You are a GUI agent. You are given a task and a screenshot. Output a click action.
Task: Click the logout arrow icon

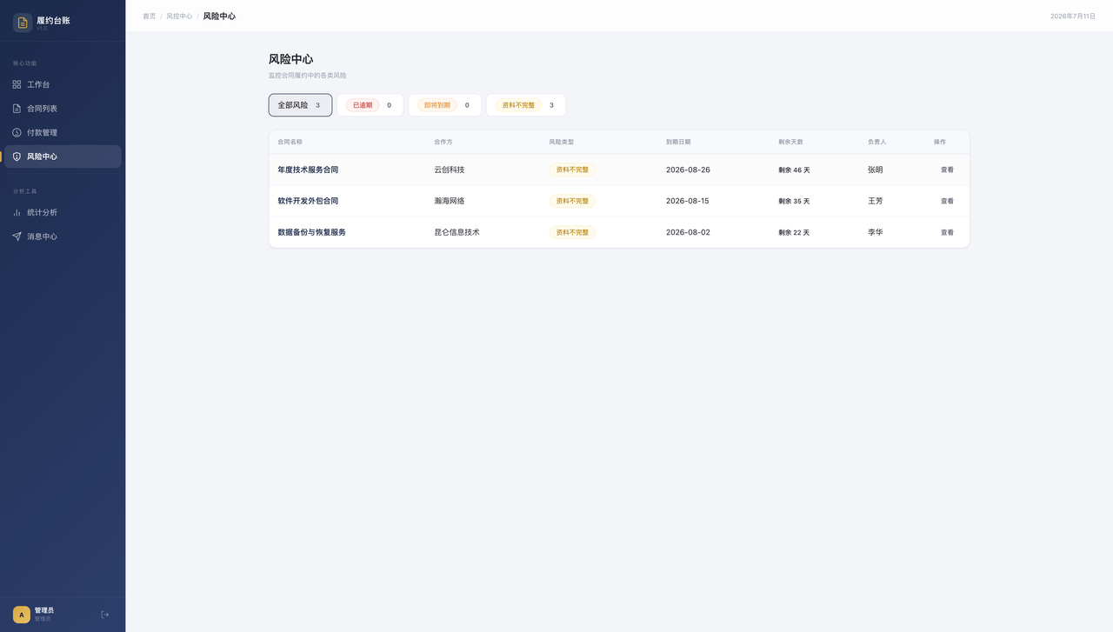tap(105, 615)
